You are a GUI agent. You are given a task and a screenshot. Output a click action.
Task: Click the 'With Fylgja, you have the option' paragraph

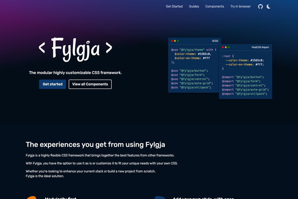102,164
